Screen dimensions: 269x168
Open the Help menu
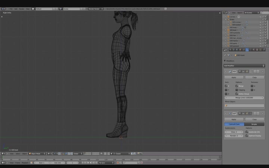point(28,9)
